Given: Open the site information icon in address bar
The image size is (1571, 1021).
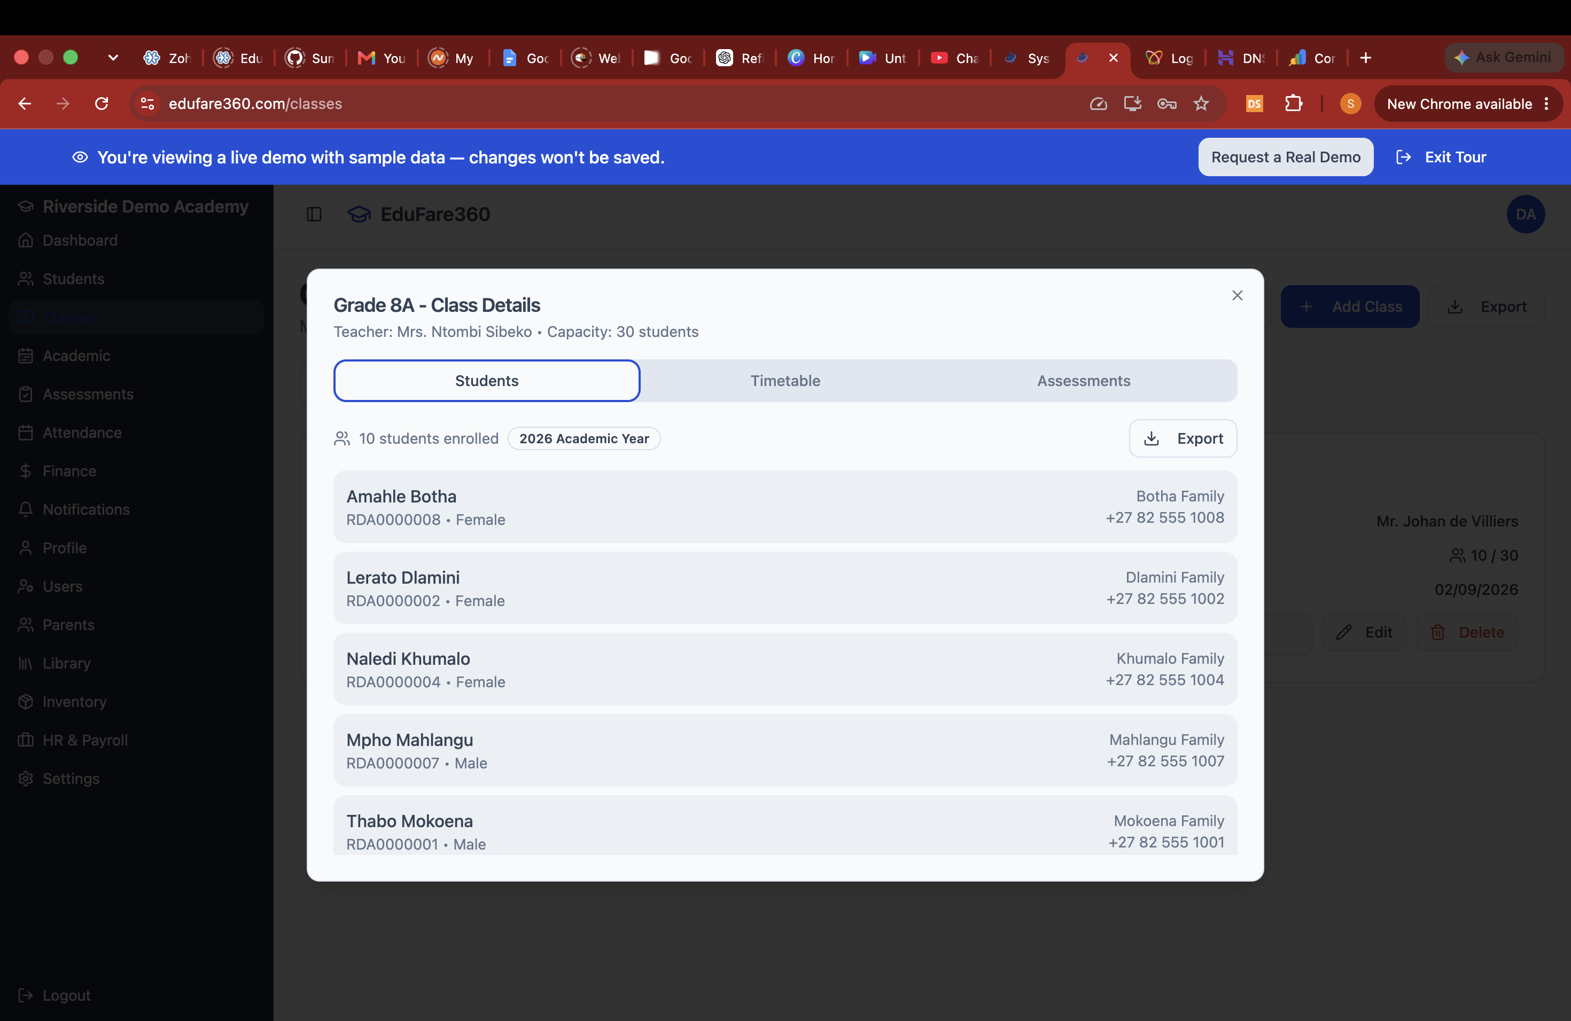Looking at the screenshot, I should (147, 104).
